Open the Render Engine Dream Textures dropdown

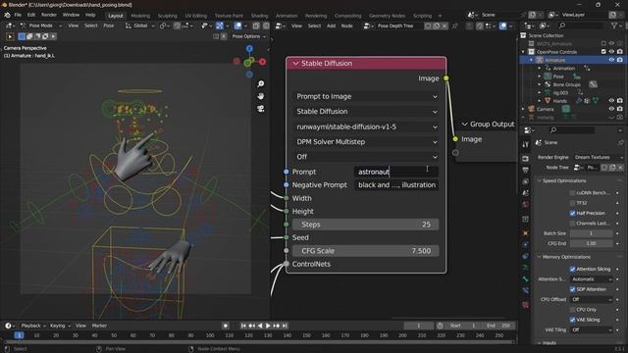(599, 157)
